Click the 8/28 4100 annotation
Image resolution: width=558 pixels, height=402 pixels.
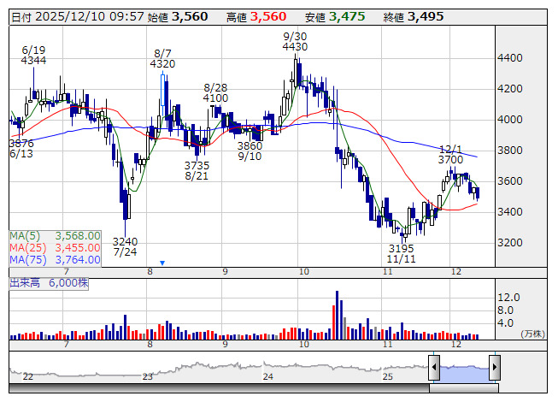click(x=215, y=92)
